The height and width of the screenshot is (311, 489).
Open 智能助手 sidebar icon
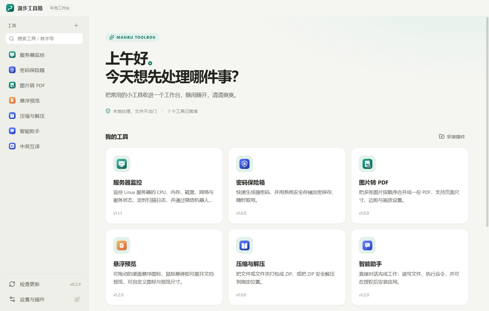pyautogui.click(x=12, y=131)
